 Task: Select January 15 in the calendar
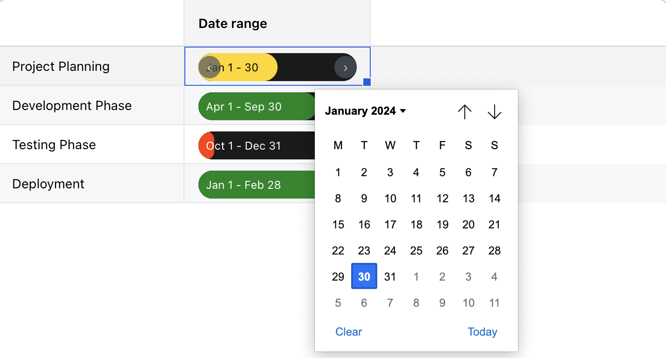(x=338, y=224)
